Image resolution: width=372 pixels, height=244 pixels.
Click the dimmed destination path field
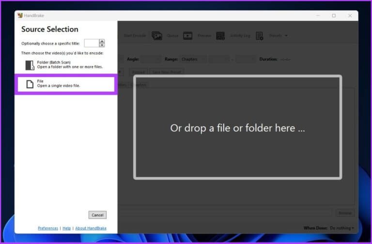(225, 213)
